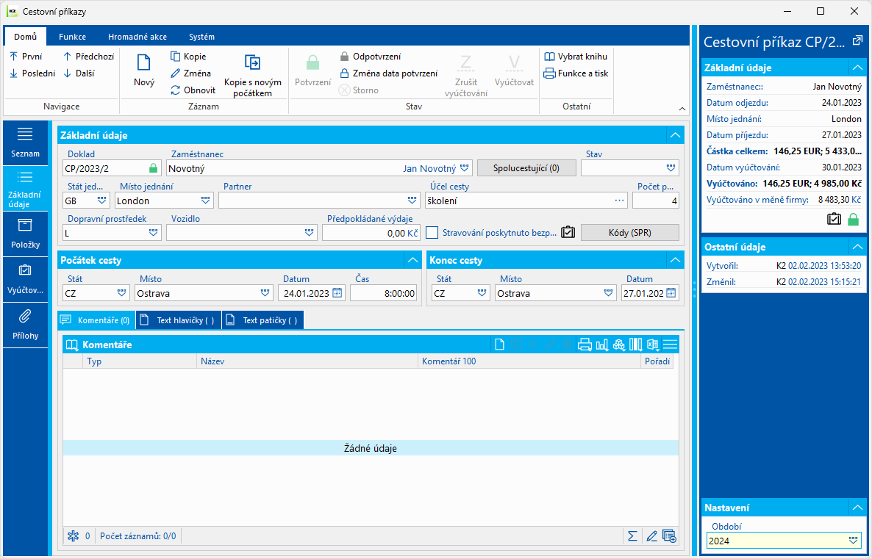Unconfirm the document via Odpotvrzení
This screenshot has width=872, height=559.
tap(371, 56)
